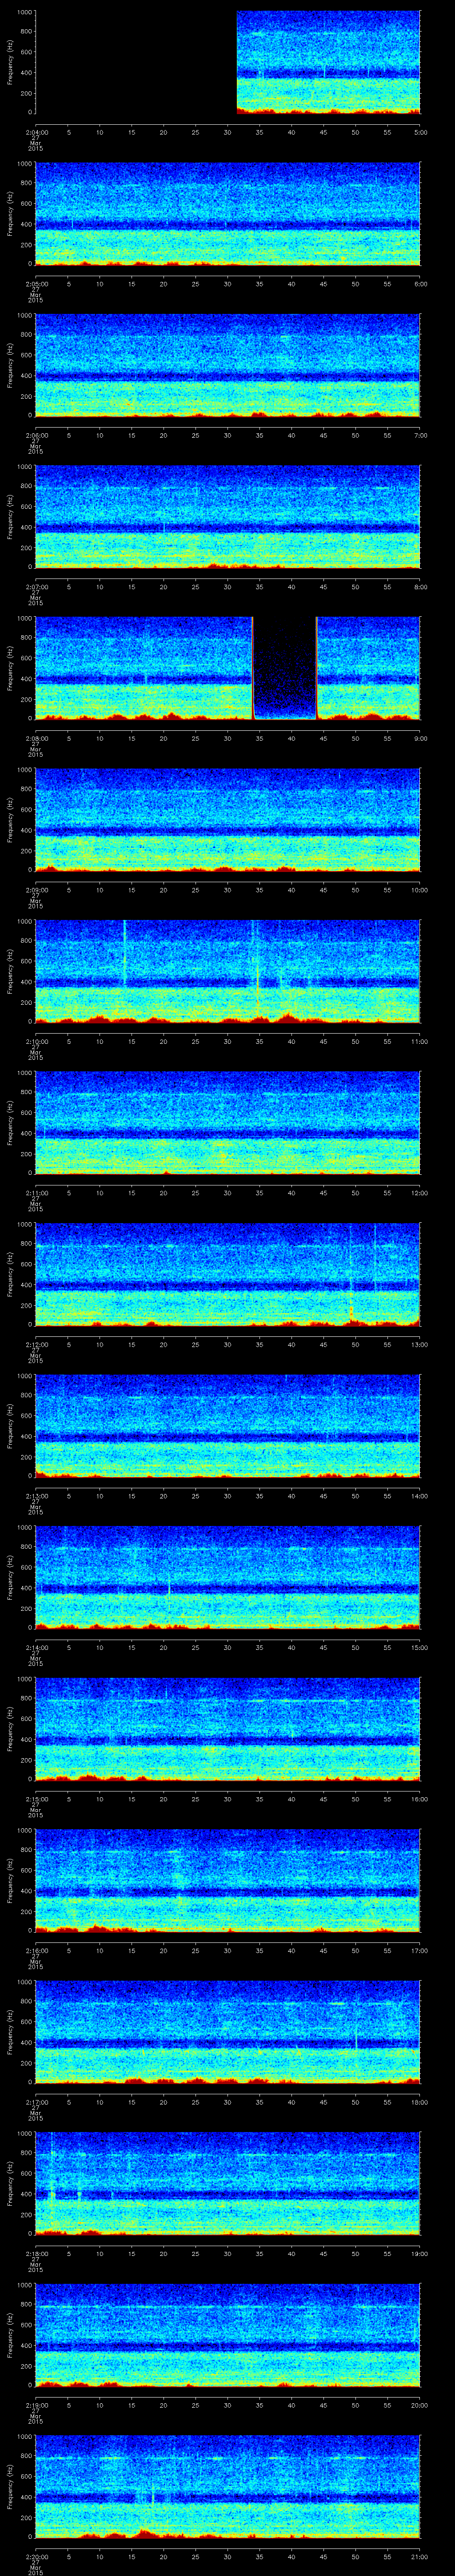Click the '2:20:00' start time label
This screenshot has height=2576, width=455.
36,2556
